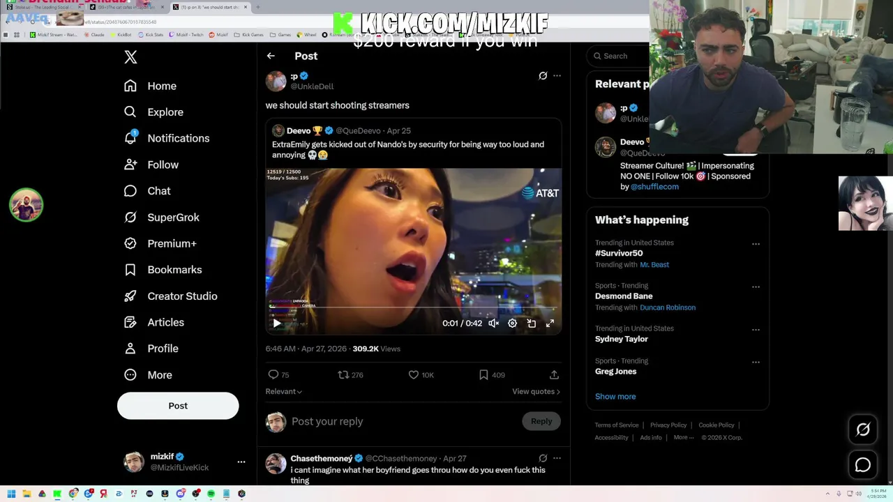This screenshot has width=893, height=502.
Task: Switch to the cat cafes browser tab
Action: tap(126, 7)
